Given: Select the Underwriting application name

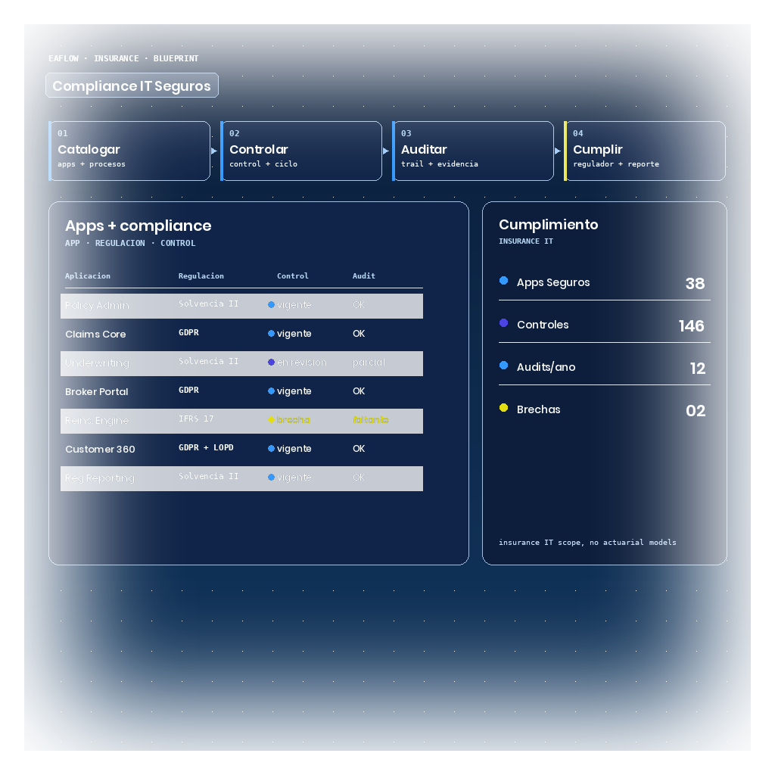Looking at the screenshot, I should point(97,363).
